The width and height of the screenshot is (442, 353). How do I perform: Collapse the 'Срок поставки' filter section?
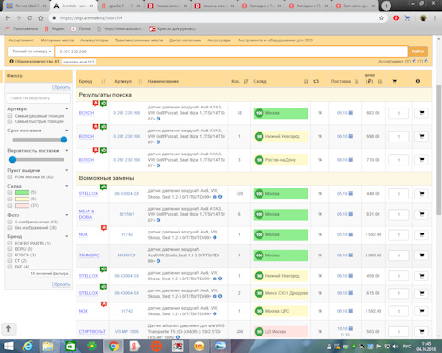(67, 131)
